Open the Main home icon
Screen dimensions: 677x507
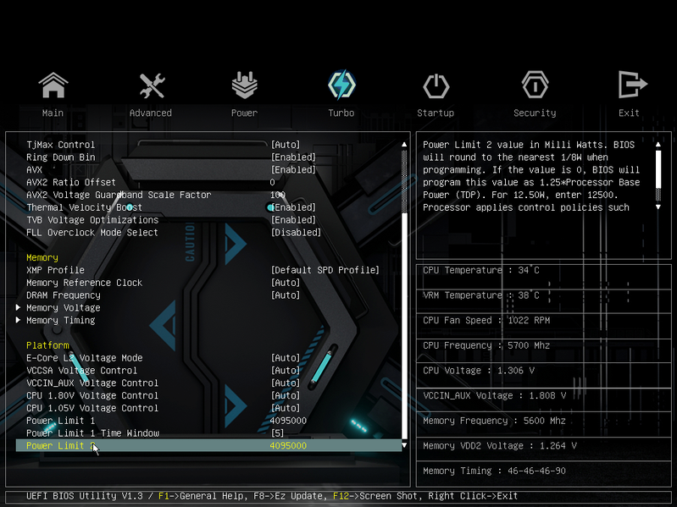click(53, 85)
